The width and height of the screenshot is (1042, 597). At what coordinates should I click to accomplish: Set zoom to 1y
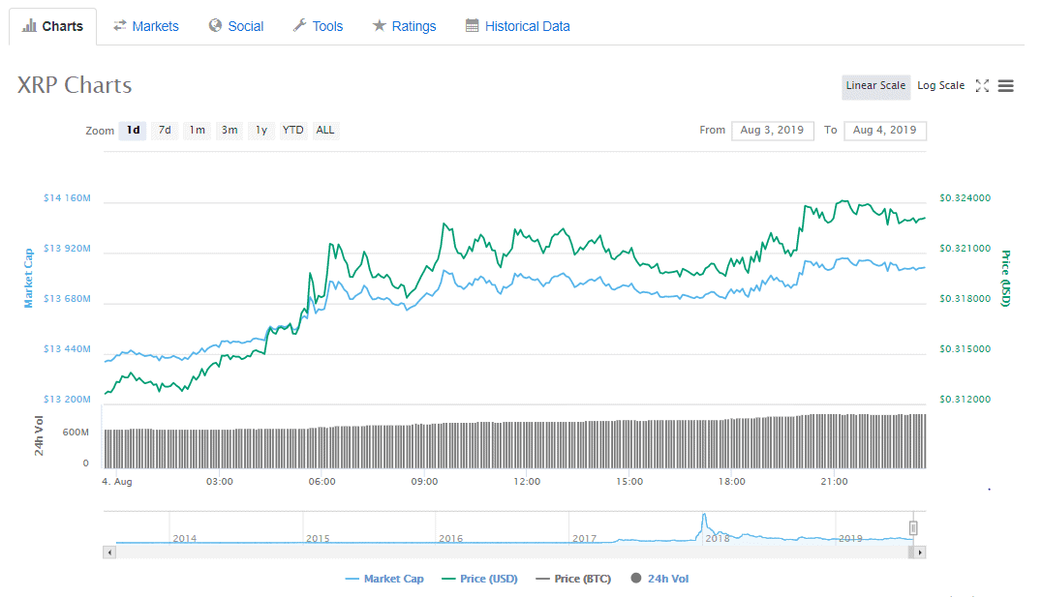click(261, 131)
